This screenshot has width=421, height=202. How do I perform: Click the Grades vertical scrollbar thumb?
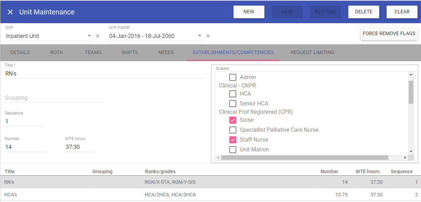(x=411, y=92)
